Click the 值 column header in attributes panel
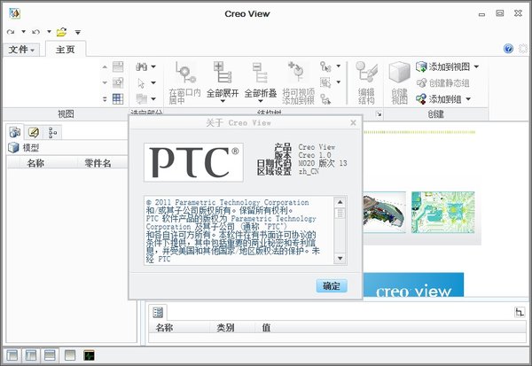The width and height of the screenshot is (532, 366). (266, 328)
